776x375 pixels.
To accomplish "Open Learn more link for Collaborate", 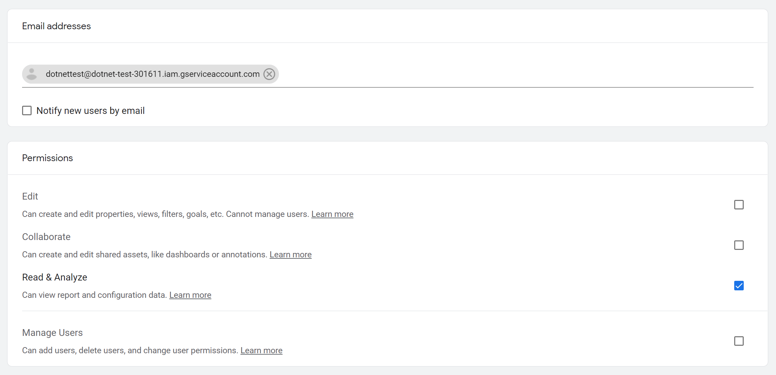I will (x=290, y=255).
